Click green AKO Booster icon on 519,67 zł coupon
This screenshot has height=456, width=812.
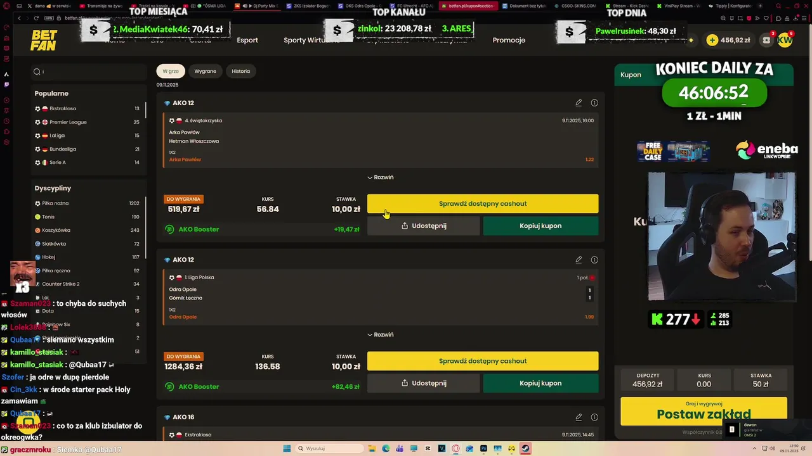pyautogui.click(x=169, y=229)
